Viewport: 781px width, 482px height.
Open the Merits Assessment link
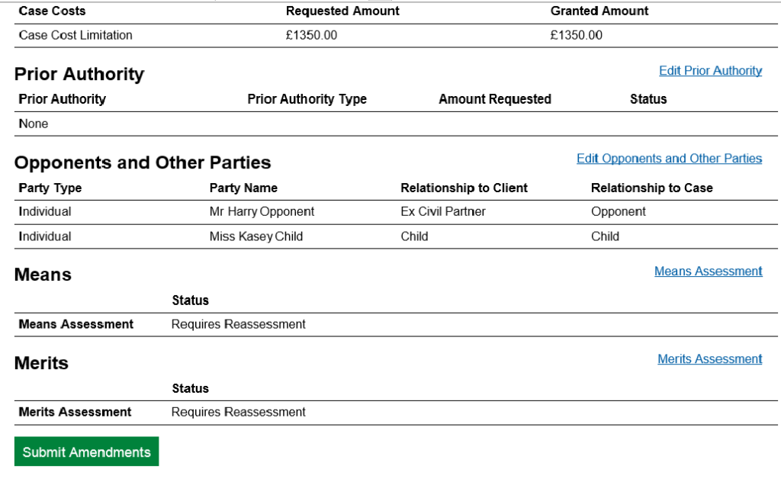pyautogui.click(x=709, y=359)
